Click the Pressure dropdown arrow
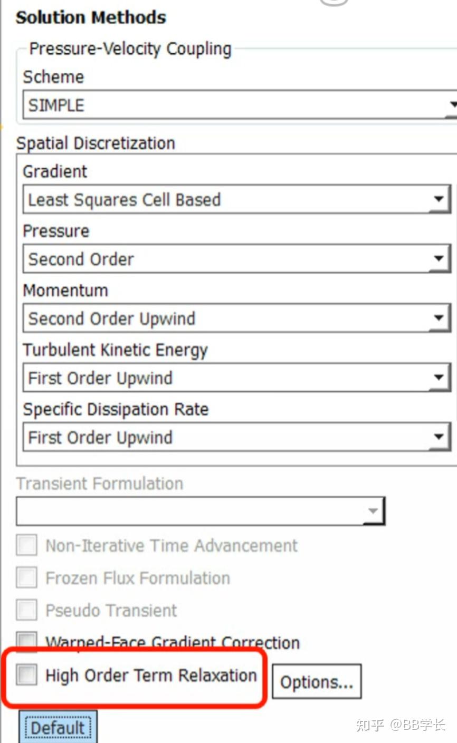 (439, 259)
